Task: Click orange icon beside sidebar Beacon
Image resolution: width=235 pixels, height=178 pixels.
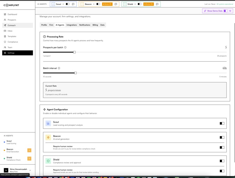Action: click(29, 150)
